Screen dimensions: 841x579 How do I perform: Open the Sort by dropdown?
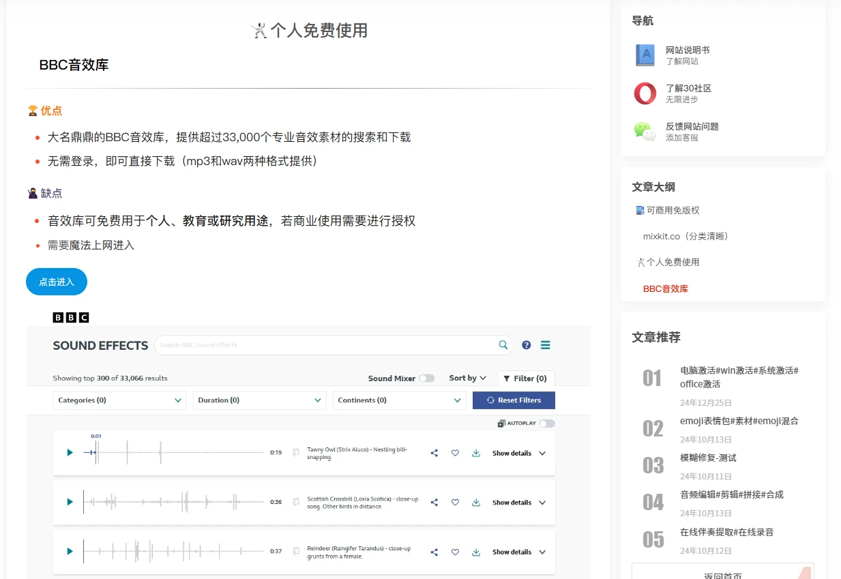[x=468, y=378]
